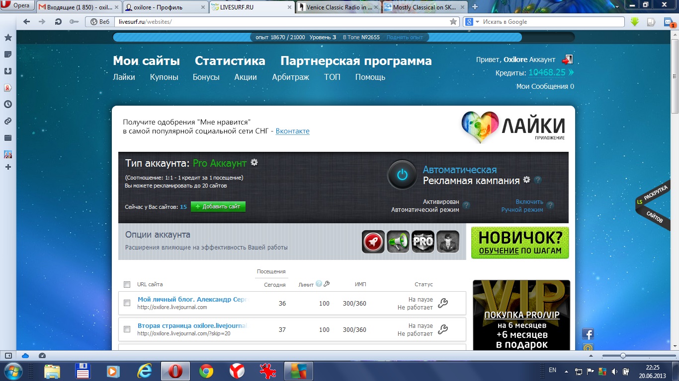Reload the page with the refresh icon
This screenshot has height=381, width=679.
pyautogui.click(x=58, y=22)
